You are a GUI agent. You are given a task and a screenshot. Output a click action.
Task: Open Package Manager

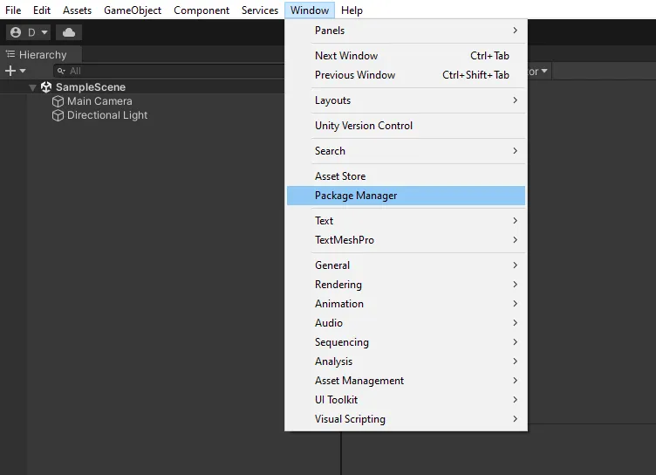406,196
